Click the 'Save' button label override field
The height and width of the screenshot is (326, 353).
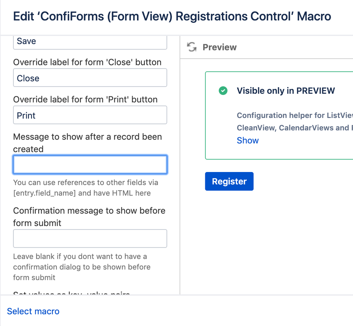tap(90, 41)
